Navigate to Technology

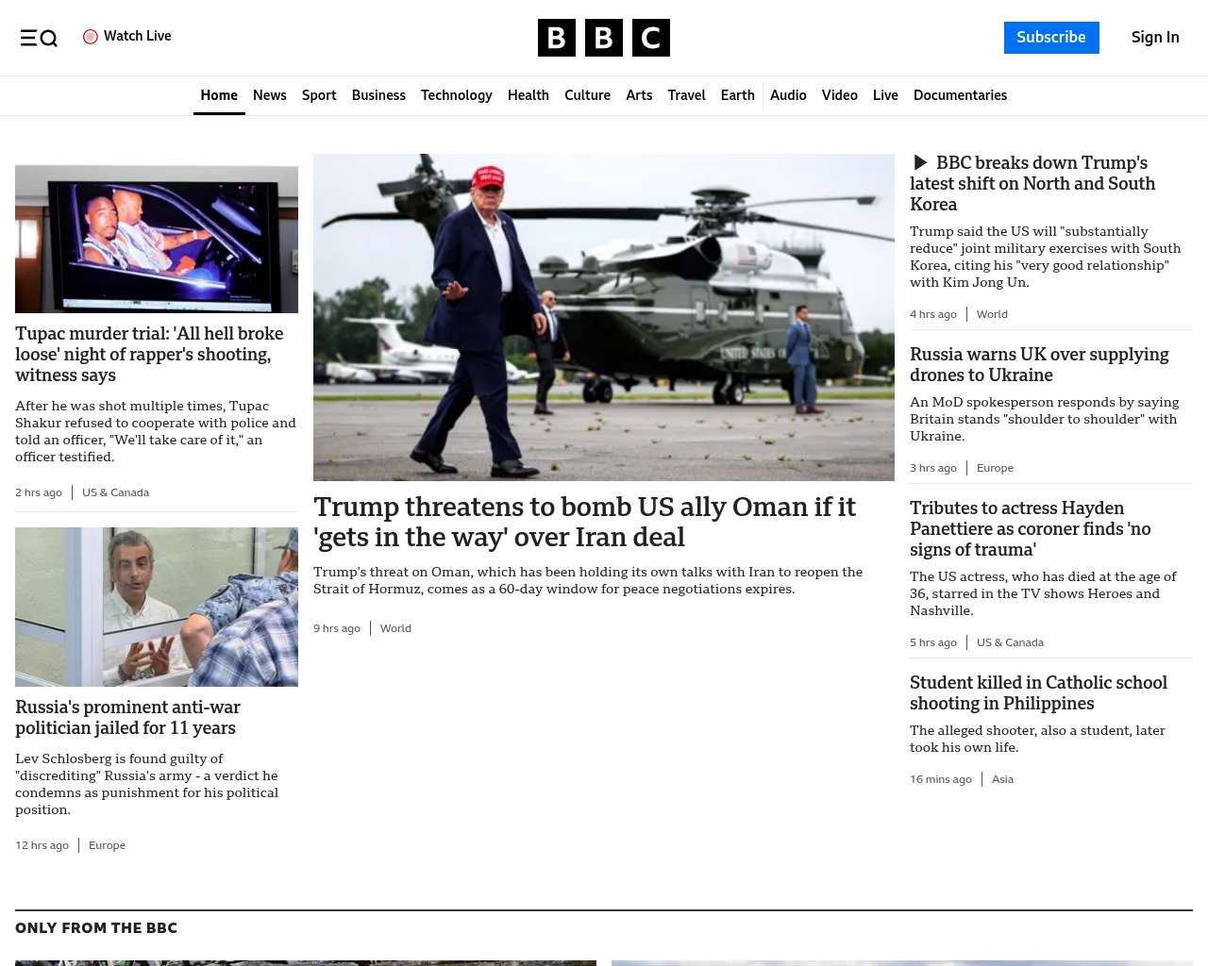[457, 95]
